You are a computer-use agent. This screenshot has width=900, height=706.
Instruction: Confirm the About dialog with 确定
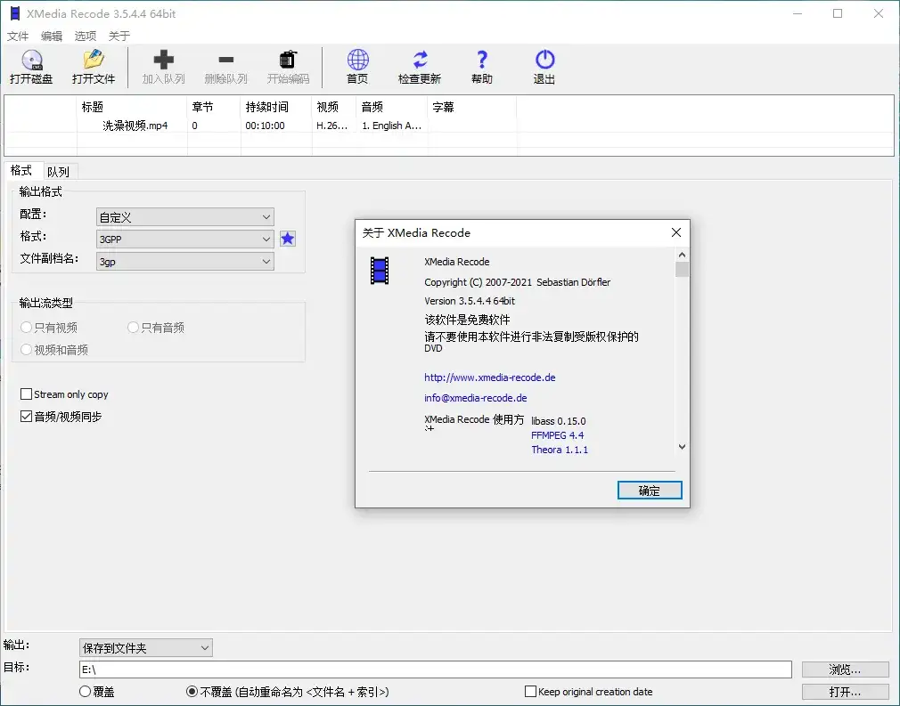(x=650, y=490)
